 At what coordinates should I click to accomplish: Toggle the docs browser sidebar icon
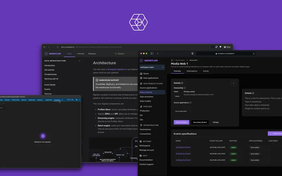[45, 47]
